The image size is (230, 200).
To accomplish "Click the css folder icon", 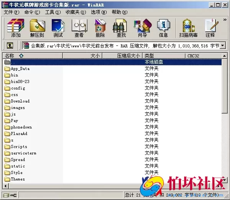I will 7,95.
